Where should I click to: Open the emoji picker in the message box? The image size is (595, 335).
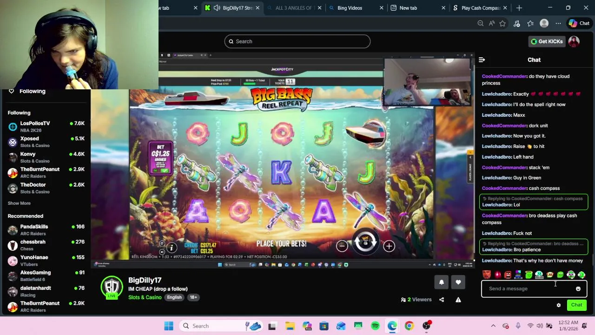tap(578, 289)
